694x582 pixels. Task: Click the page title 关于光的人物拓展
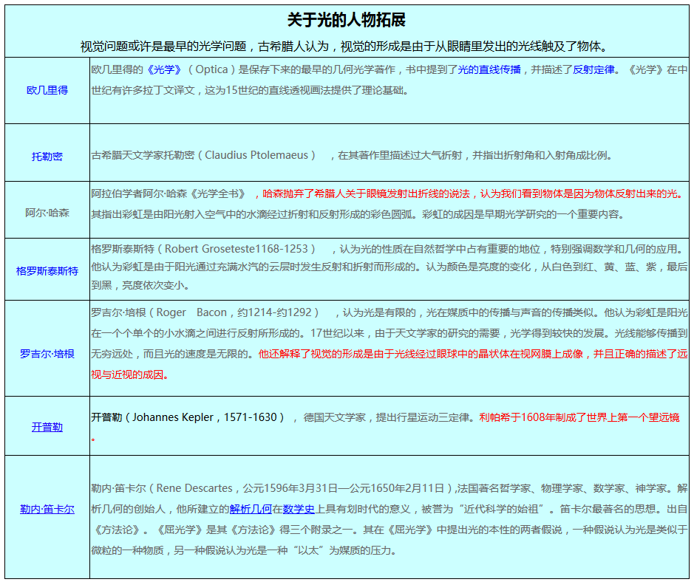point(347,20)
